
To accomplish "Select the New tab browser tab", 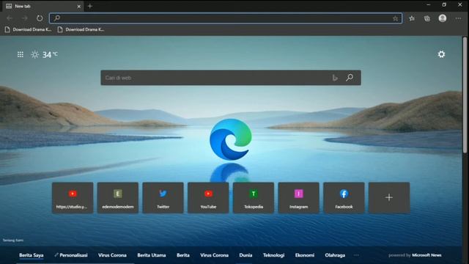I will 42,6.
